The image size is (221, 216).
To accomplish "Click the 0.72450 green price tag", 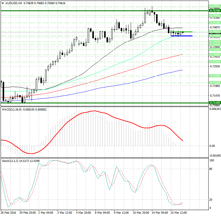I will coord(214,76).
